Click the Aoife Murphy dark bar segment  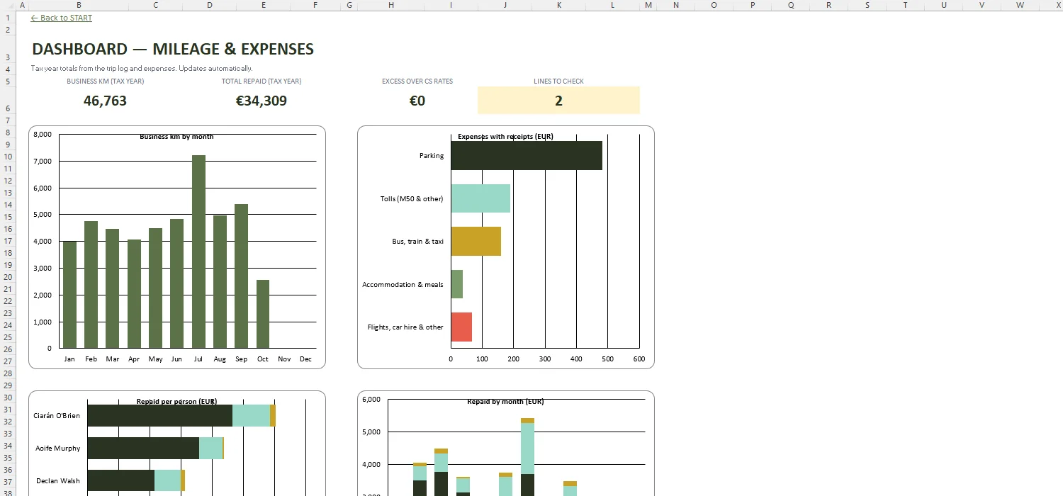tap(143, 448)
